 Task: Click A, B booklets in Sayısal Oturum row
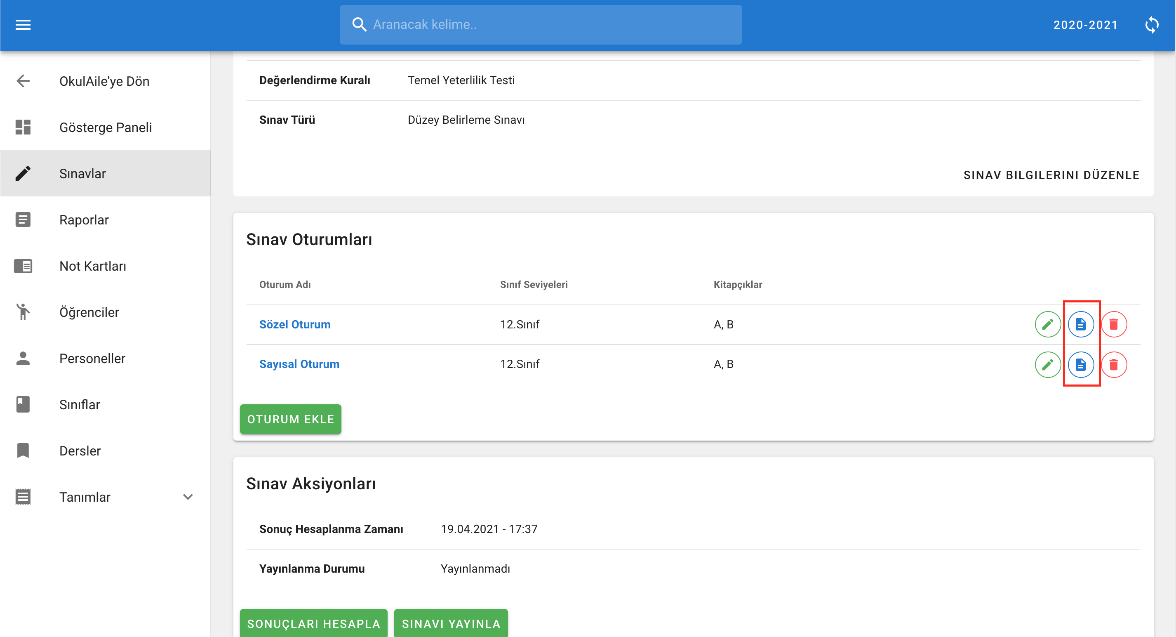[724, 364]
